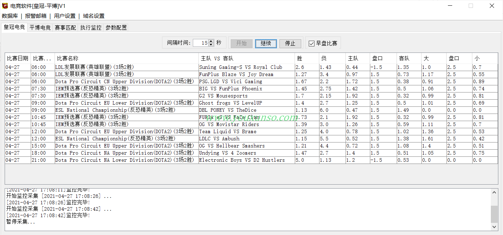
Task: Select row Undying VS 4 Zoomers
Action: coord(251,153)
